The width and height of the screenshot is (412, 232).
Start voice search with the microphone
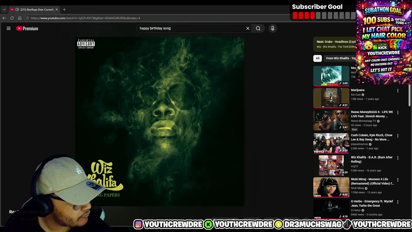[273, 28]
